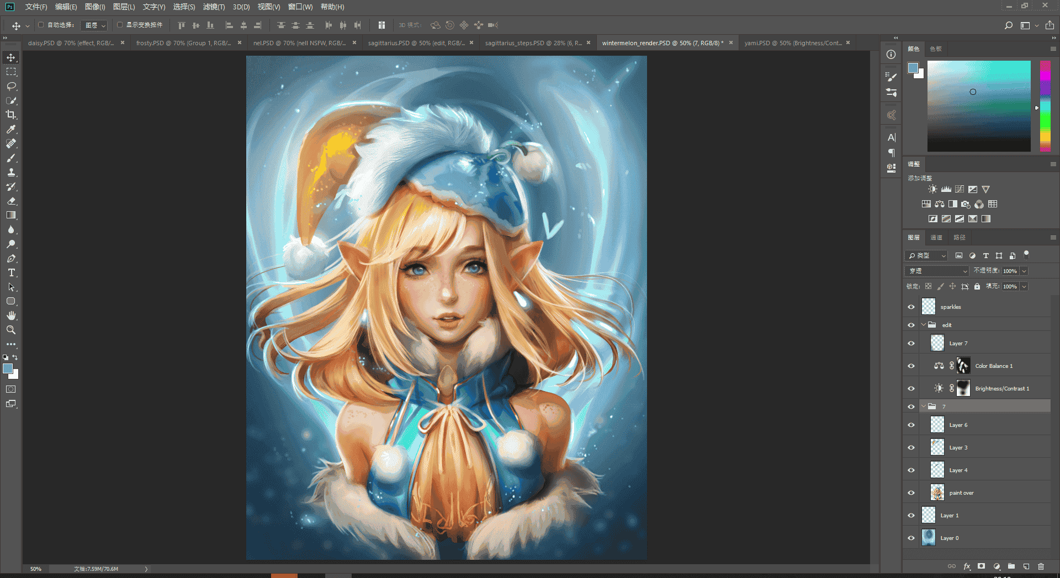
Task: Select the Horizontal Type tool
Action: click(11, 272)
